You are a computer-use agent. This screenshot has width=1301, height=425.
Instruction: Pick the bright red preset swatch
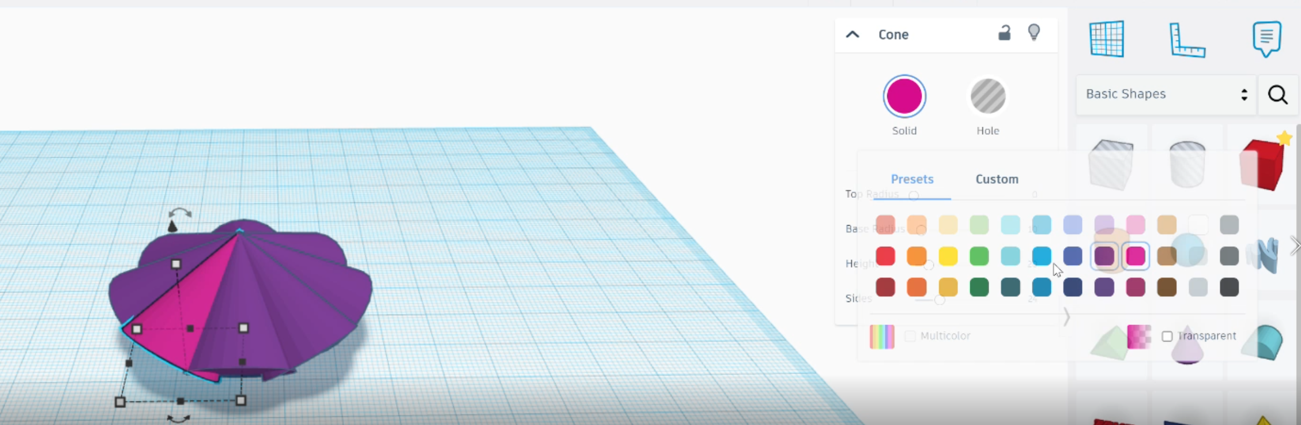(x=885, y=256)
